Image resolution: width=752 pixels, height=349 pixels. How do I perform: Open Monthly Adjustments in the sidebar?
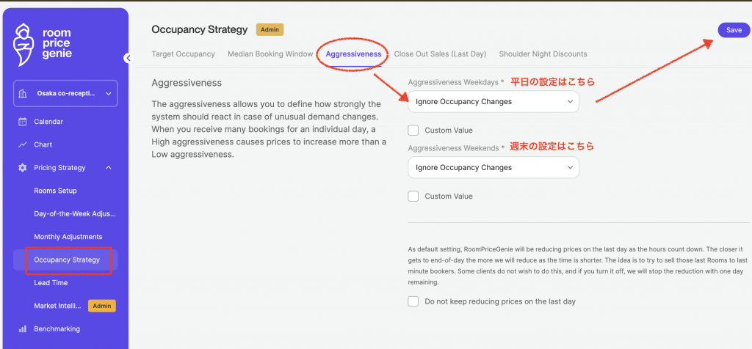68,237
